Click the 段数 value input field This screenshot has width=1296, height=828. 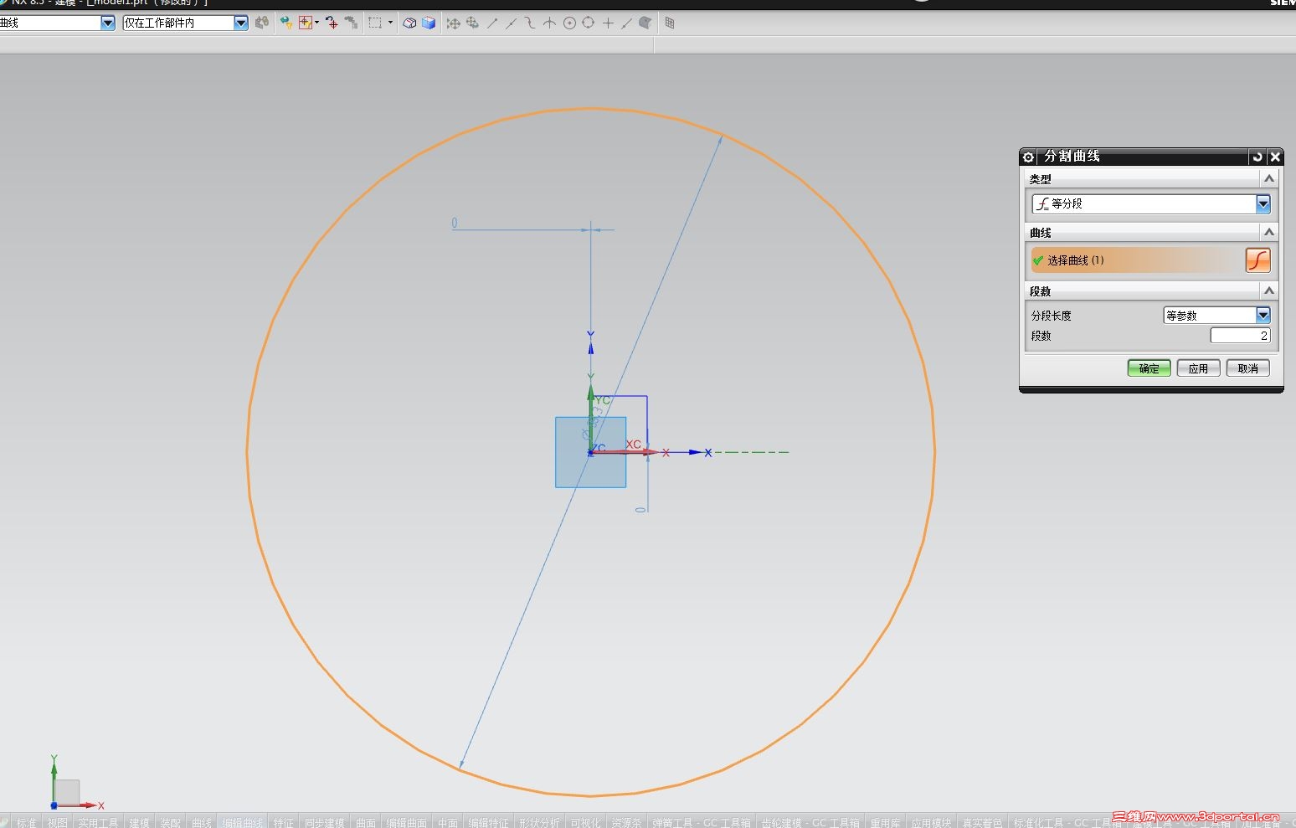pyautogui.click(x=1240, y=336)
